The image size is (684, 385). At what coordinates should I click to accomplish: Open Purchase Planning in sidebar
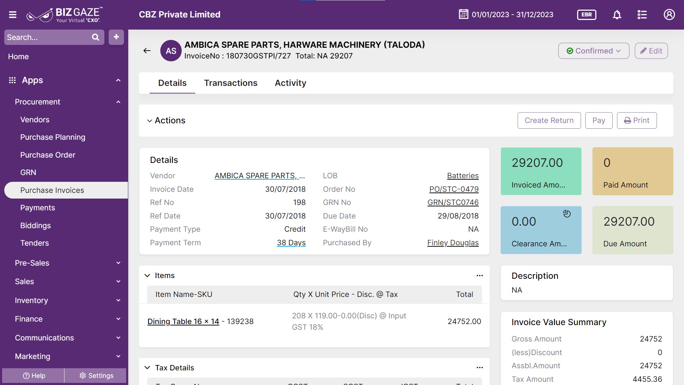53,137
